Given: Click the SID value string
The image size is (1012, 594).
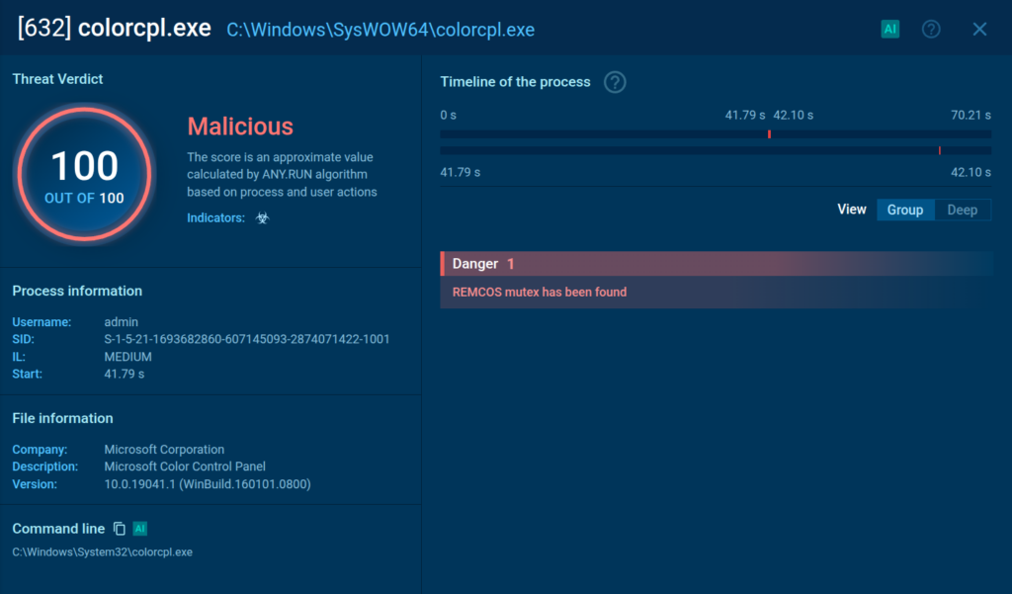Looking at the screenshot, I should click(x=246, y=339).
